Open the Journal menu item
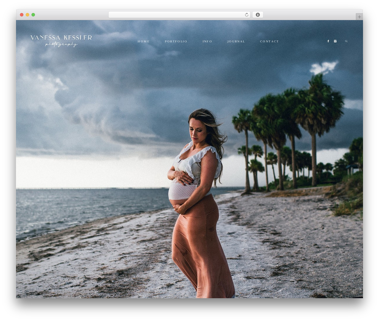379x321 pixels. pos(236,41)
